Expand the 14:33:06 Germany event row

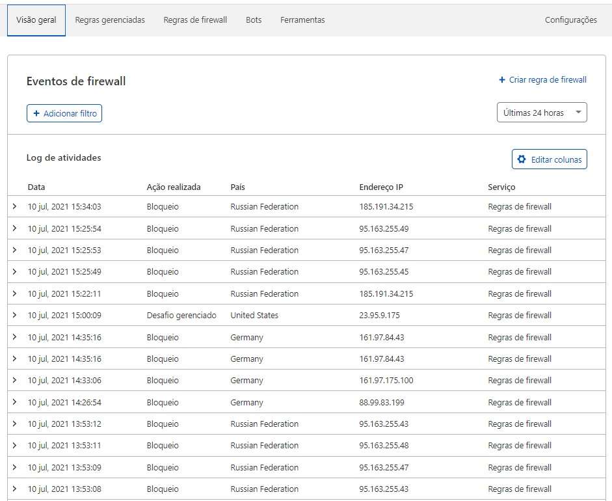click(x=14, y=380)
